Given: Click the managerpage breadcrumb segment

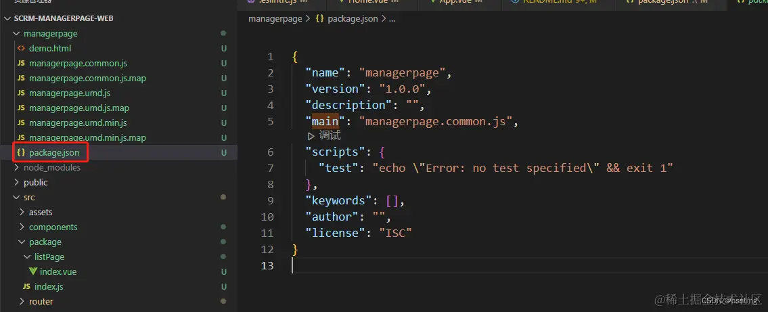Looking at the screenshot, I should pyautogui.click(x=275, y=19).
